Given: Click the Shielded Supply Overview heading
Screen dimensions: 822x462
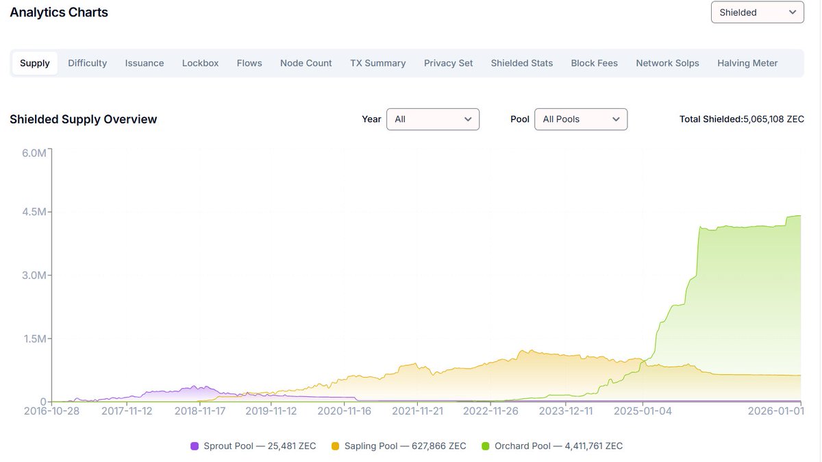Looking at the screenshot, I should 84,119.
